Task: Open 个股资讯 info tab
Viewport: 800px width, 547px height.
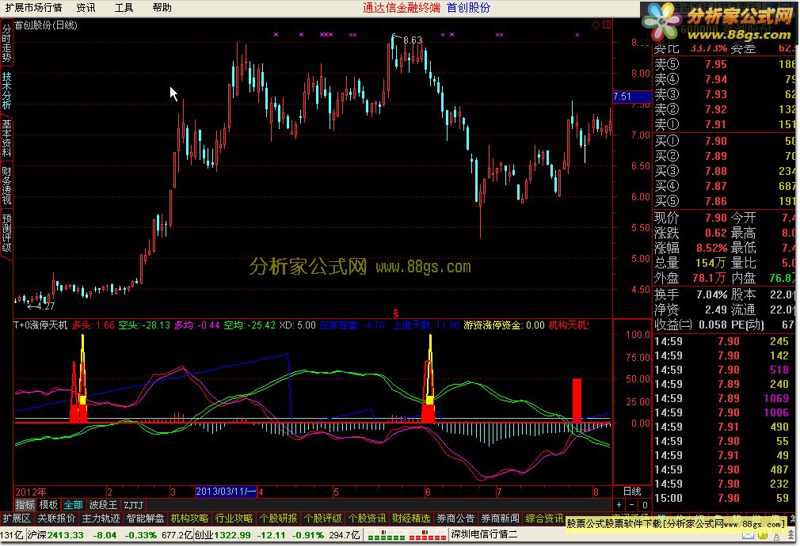Action: point(367,519)
